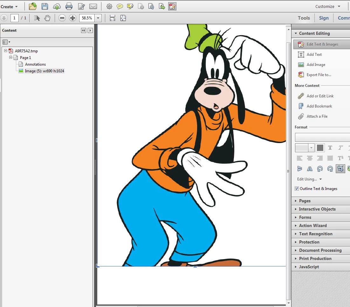Rotate the image counterclockwise

320,169
